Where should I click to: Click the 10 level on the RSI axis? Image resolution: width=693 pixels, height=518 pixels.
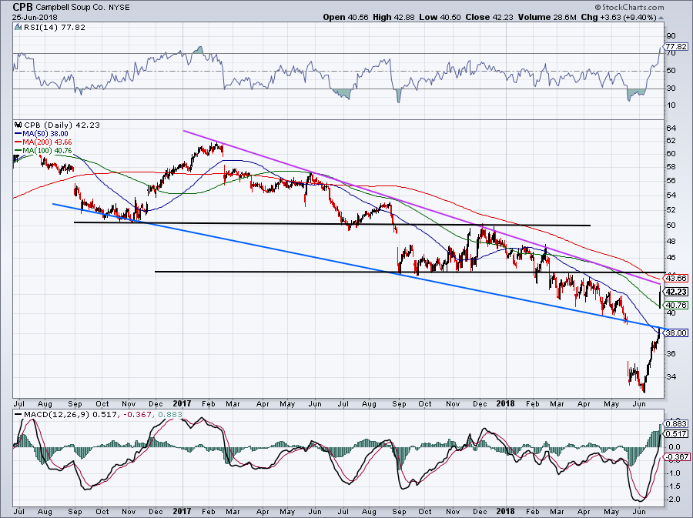671,105
